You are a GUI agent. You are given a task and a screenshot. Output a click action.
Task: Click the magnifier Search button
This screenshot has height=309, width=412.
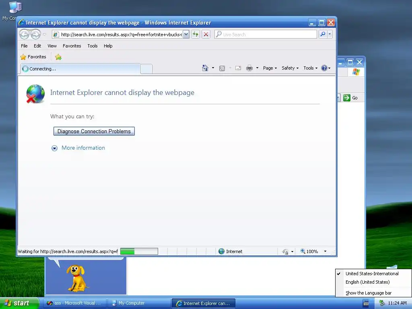click(x=323, y=34)
